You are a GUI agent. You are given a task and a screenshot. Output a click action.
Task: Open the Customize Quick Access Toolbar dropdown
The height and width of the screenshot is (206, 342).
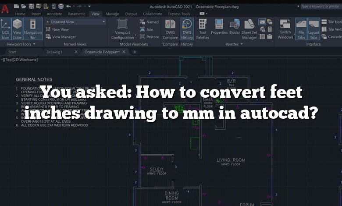89,6
